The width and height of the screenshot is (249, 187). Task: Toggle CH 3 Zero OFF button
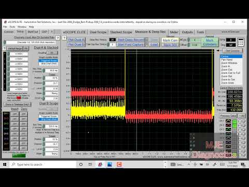(24, 124)
